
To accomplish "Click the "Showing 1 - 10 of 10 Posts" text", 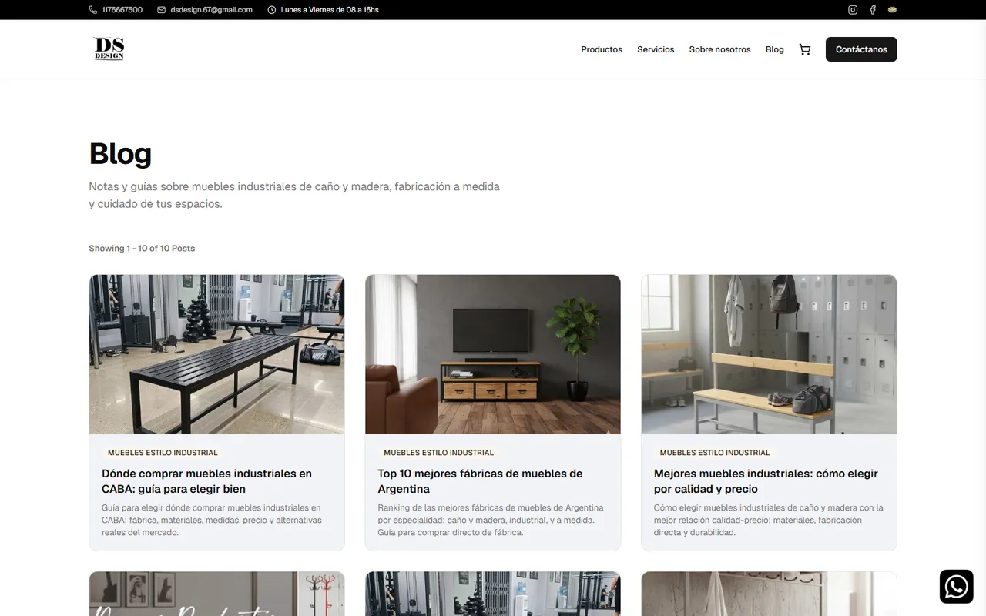I will pos(142,248).
